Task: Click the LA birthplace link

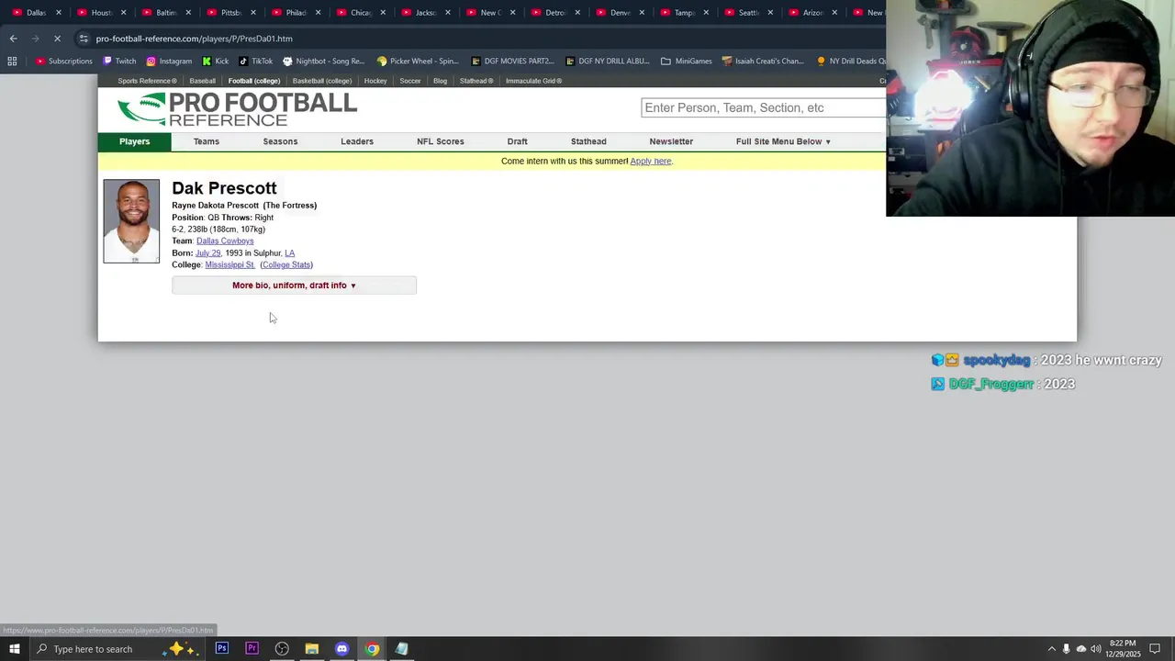Action: pyautogui.click(x=289, y=253)
